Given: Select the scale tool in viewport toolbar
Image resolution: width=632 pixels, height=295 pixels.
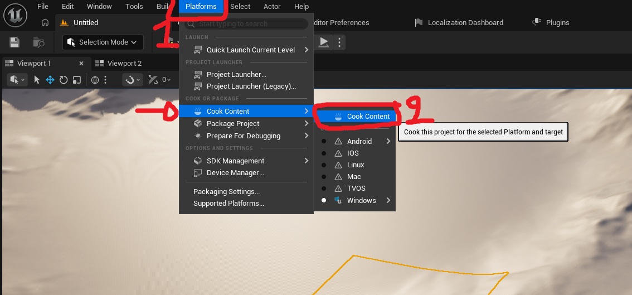Looking at the screenshot, I should tap(76, 80).
